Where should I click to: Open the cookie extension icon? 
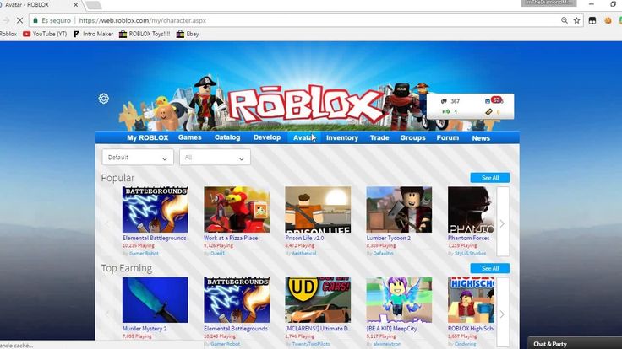tap(608, 20)
